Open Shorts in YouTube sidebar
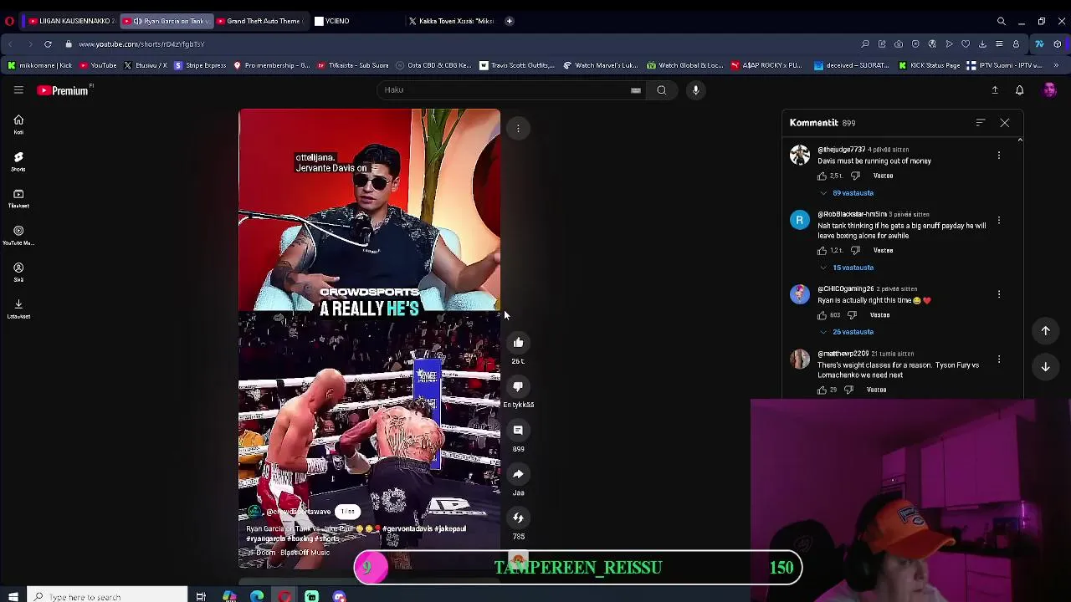This screenshot has width=1071, height=602. point(18,161)
